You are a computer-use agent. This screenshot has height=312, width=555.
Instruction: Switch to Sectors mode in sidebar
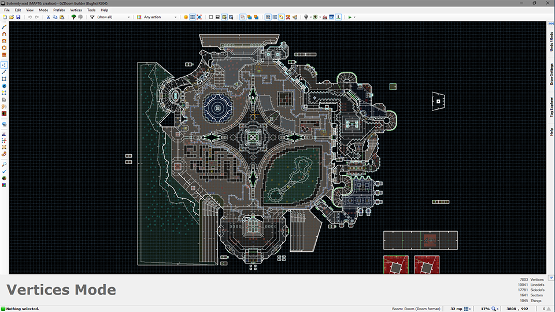tap(4, 79)
